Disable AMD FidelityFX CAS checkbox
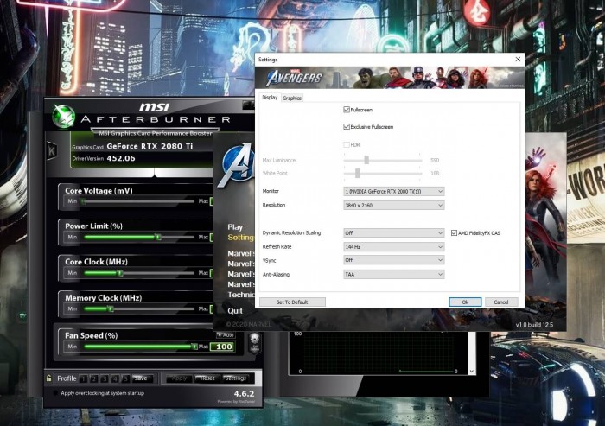This screenshot has height=426, width=605. [455, 232]
